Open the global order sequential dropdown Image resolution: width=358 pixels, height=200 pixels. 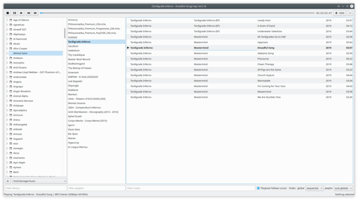point(315,188)
